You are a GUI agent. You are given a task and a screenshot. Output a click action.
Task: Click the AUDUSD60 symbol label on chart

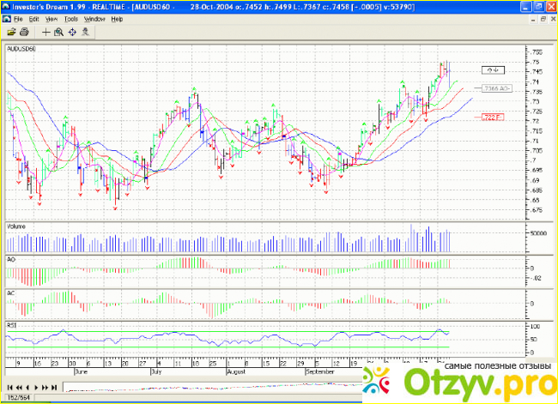(x=21, y=50)
